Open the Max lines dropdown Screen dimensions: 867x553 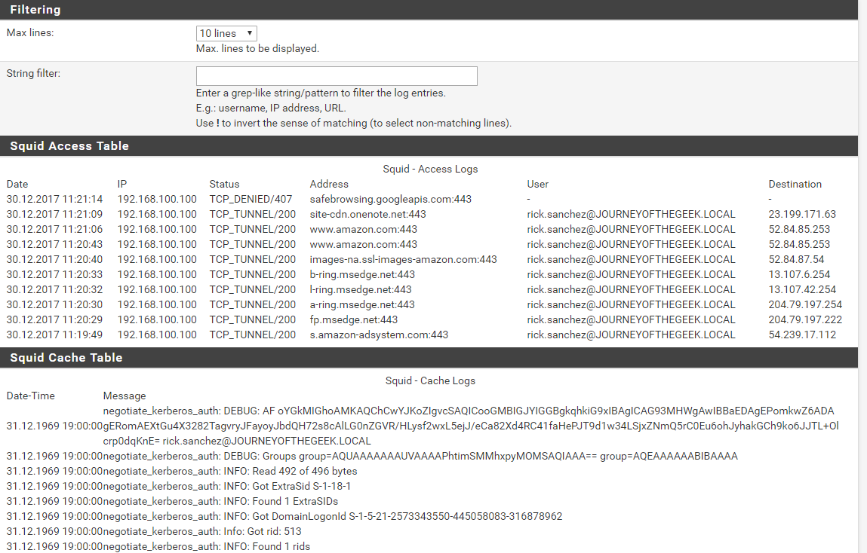click(x=226, y=33)
